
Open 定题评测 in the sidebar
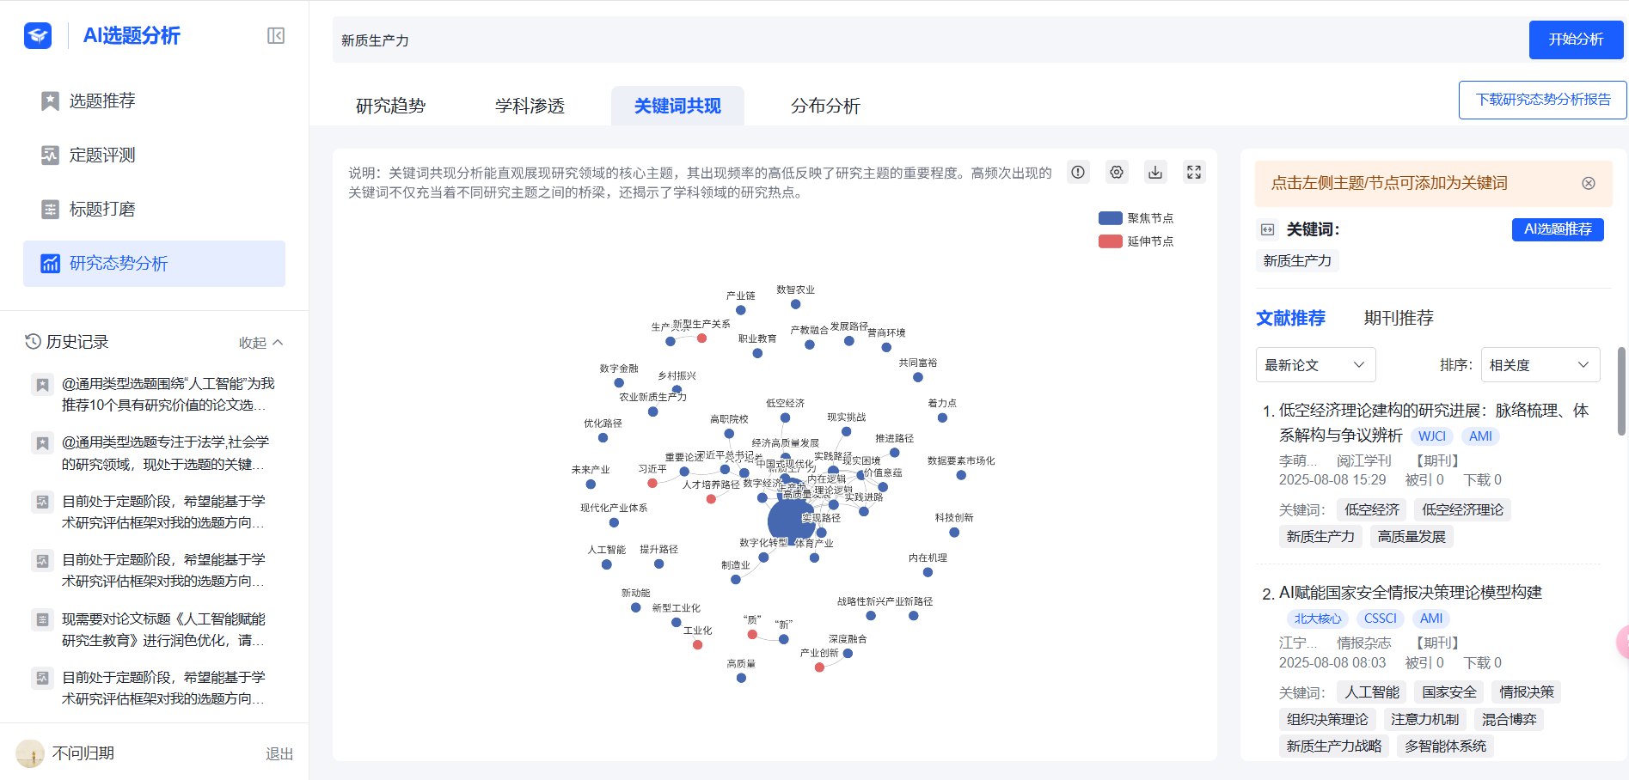(x=102, y=155)
